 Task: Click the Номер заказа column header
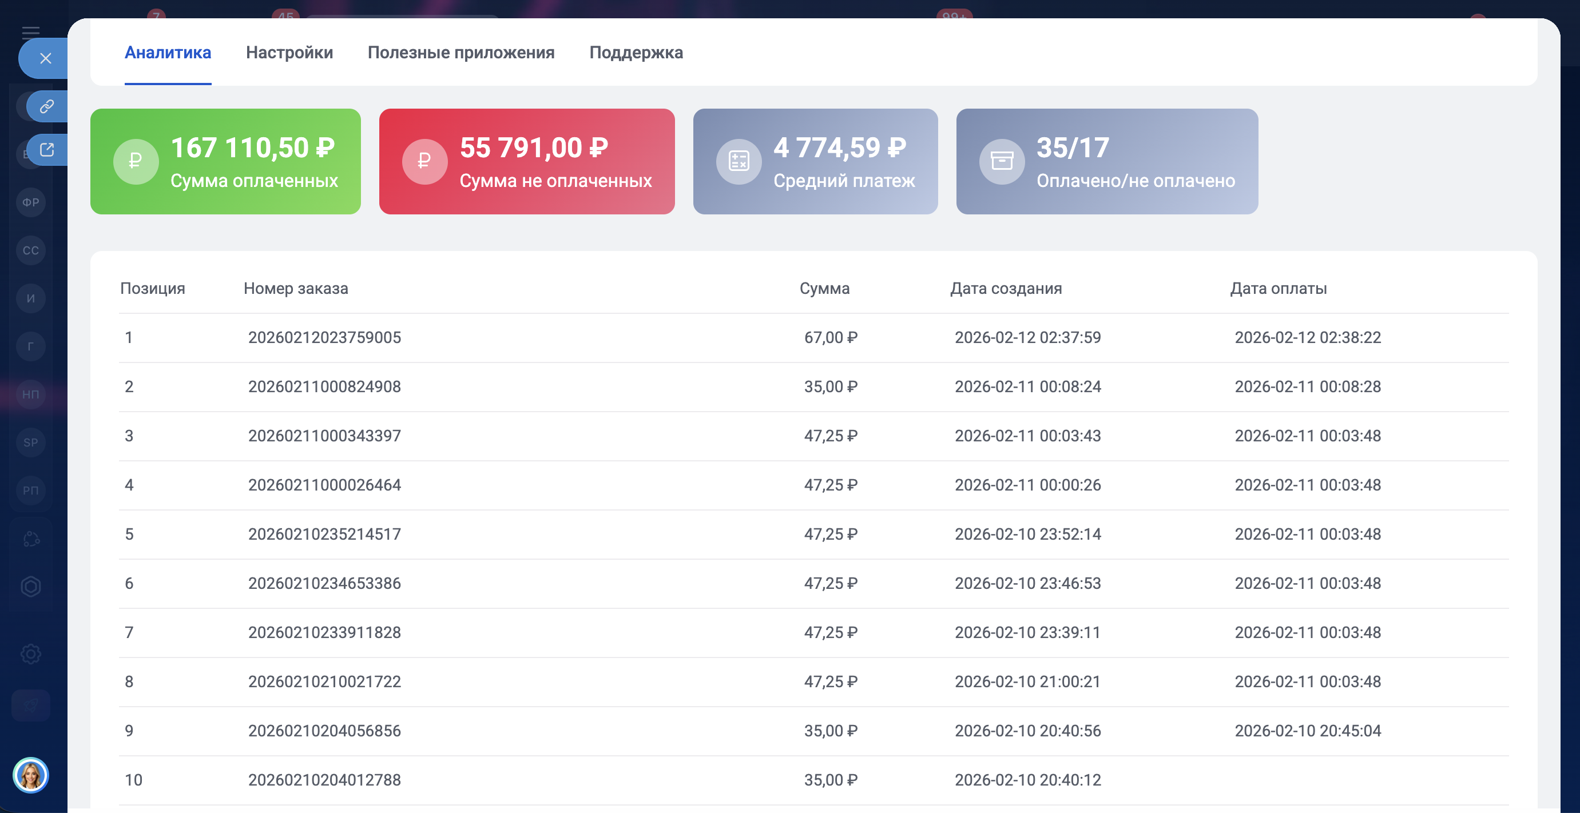pyautogui.click(x=296, y=288)
